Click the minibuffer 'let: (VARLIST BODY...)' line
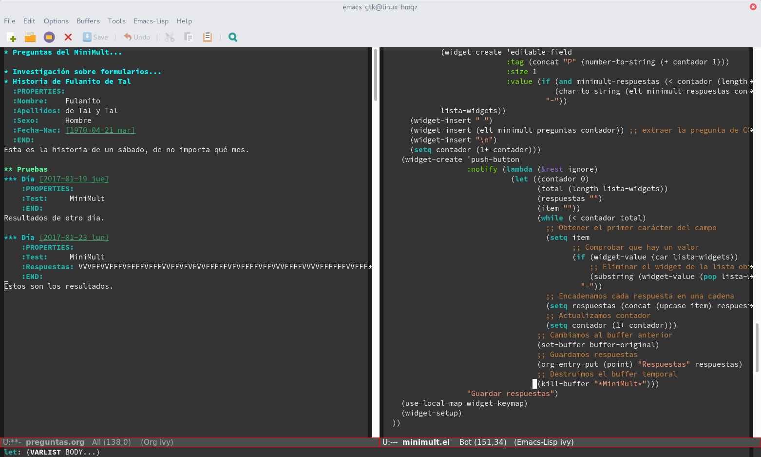The height and width of the screenshot is (457, 761). (x=52, y=452)
